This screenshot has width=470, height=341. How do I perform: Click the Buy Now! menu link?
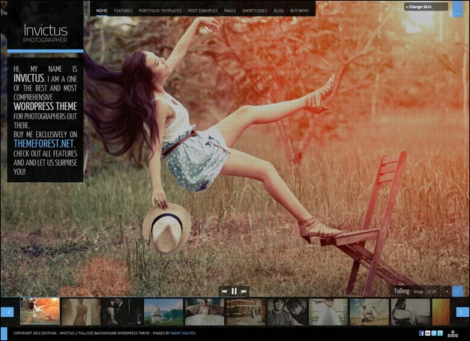click(x=300, y=11)
